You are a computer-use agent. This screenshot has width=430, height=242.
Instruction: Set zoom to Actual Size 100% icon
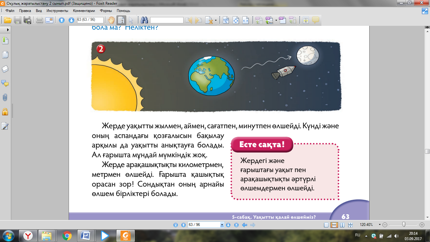click(226, 20)
